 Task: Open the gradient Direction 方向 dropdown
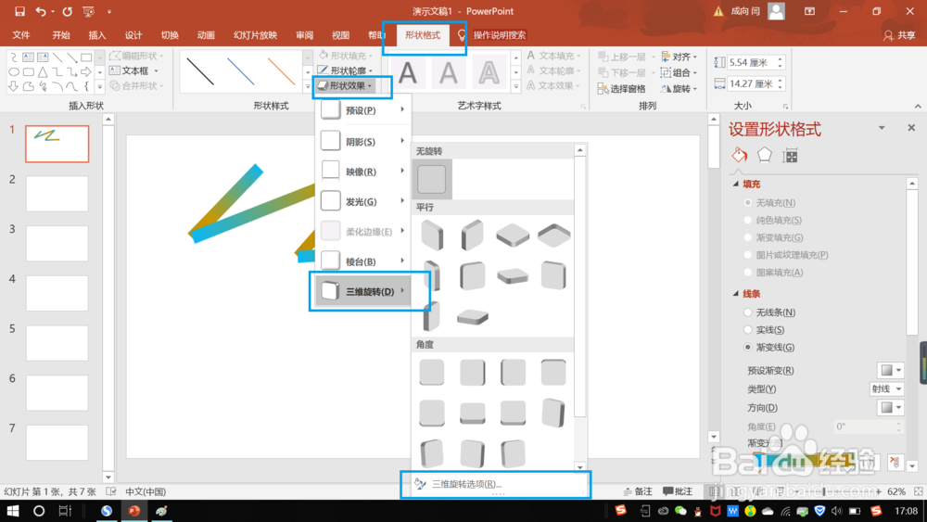tap(890, 407)
